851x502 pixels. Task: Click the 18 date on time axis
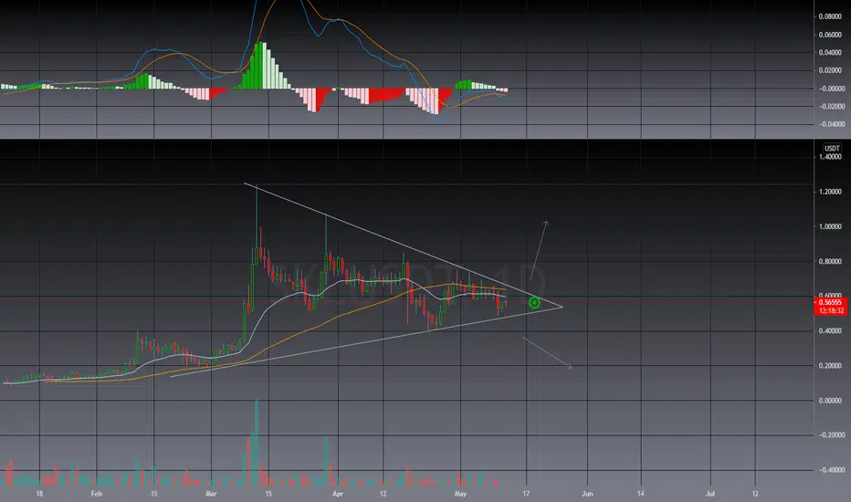(x=39, y=493)
